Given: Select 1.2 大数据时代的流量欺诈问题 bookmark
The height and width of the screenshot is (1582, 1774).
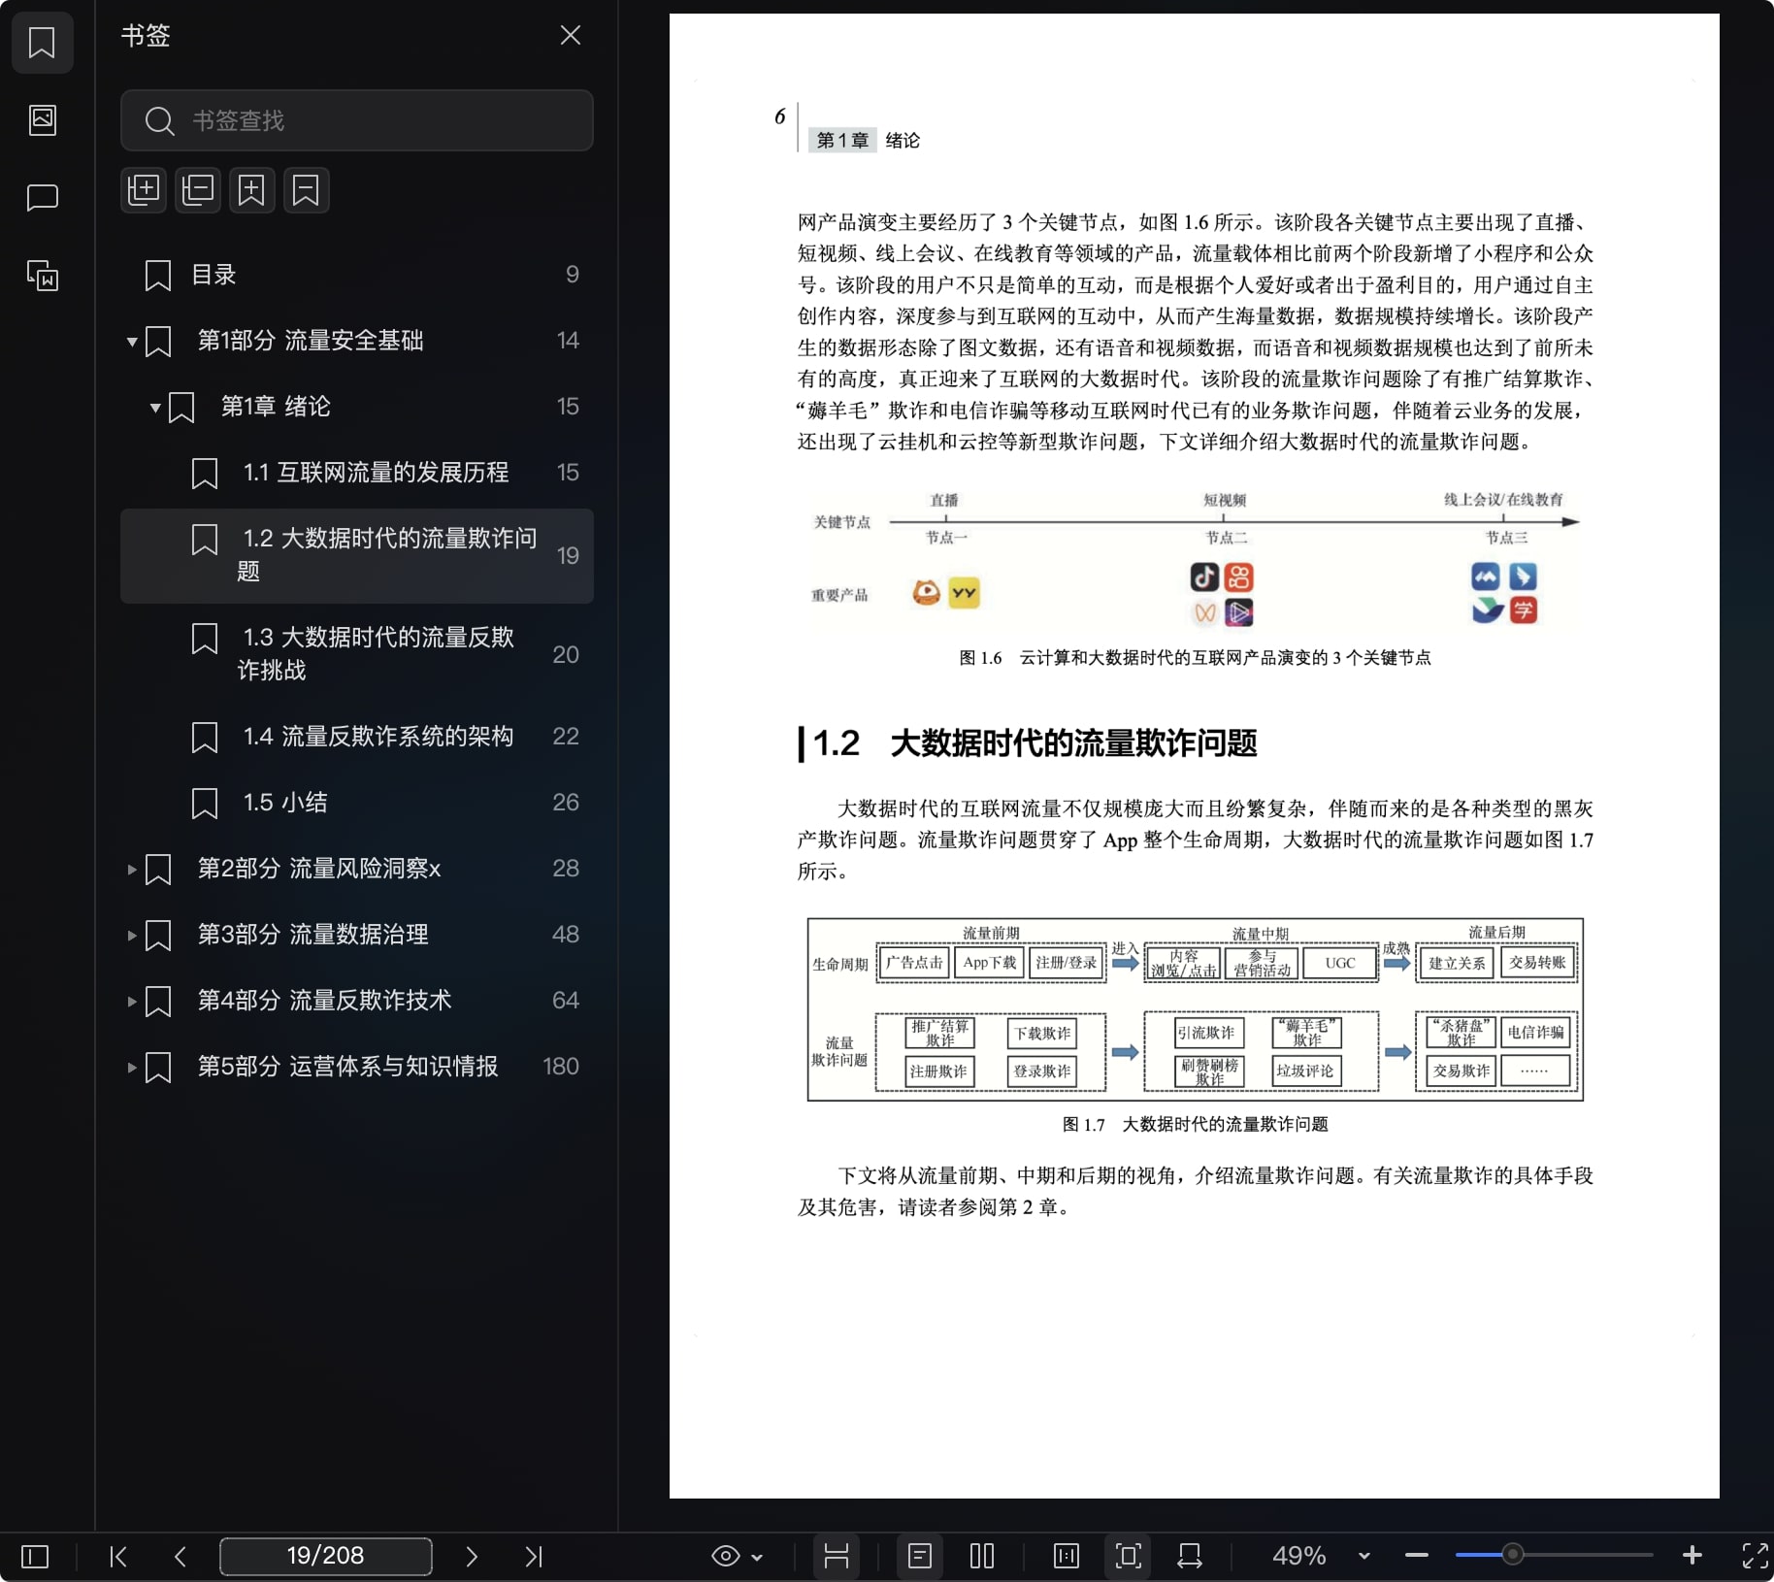Looking at the screenshot, I should [x=357, y=555].
